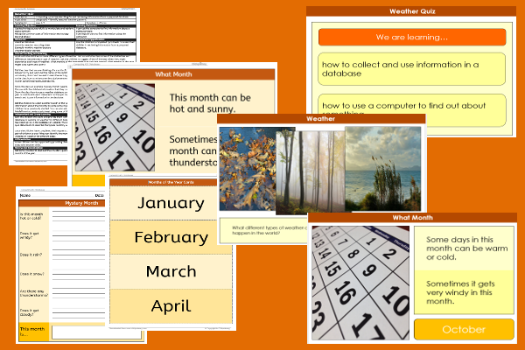
Task: Click 'how to collect and use information in a database' box
Action: click(411, 69)
